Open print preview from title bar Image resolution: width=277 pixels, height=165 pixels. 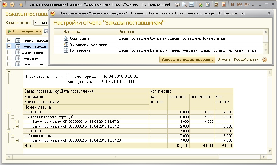[184, 5]
